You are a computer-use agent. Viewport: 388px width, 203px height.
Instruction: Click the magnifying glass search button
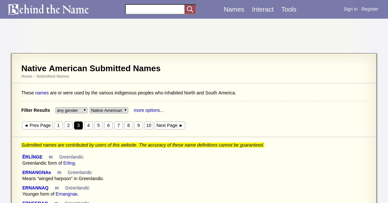pos(190,9)
